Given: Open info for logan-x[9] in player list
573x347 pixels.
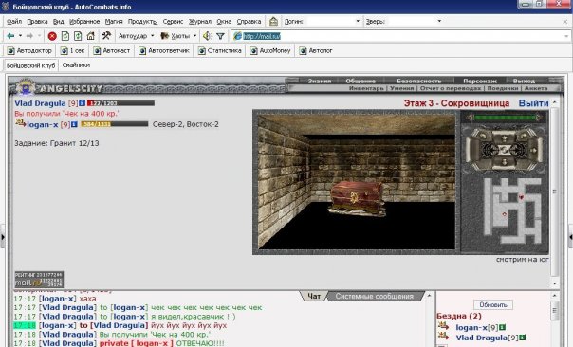Looking at the screenshot, I should 503,328.
